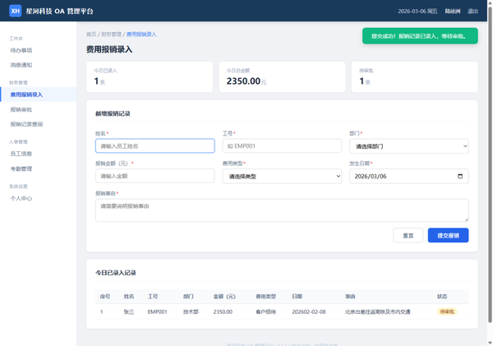Image resolution: width=493 pixels, height=346 pixels.
Task: Click the green 提交成功 notification toast
Action: (x=419, y=36)
